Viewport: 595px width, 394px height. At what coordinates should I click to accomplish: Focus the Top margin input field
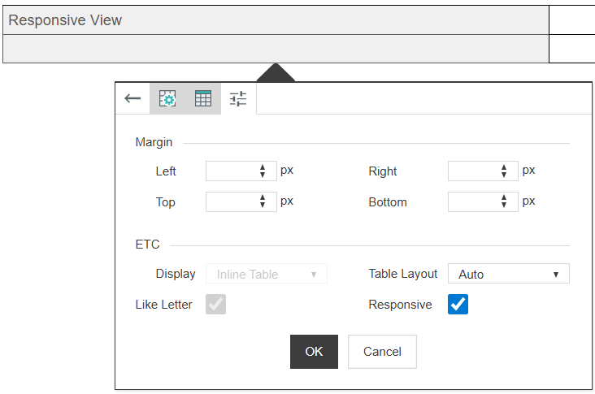(x=241, y=201)
